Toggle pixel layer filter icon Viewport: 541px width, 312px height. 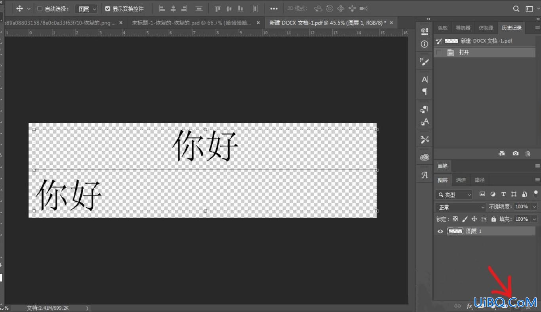[482, 194]
